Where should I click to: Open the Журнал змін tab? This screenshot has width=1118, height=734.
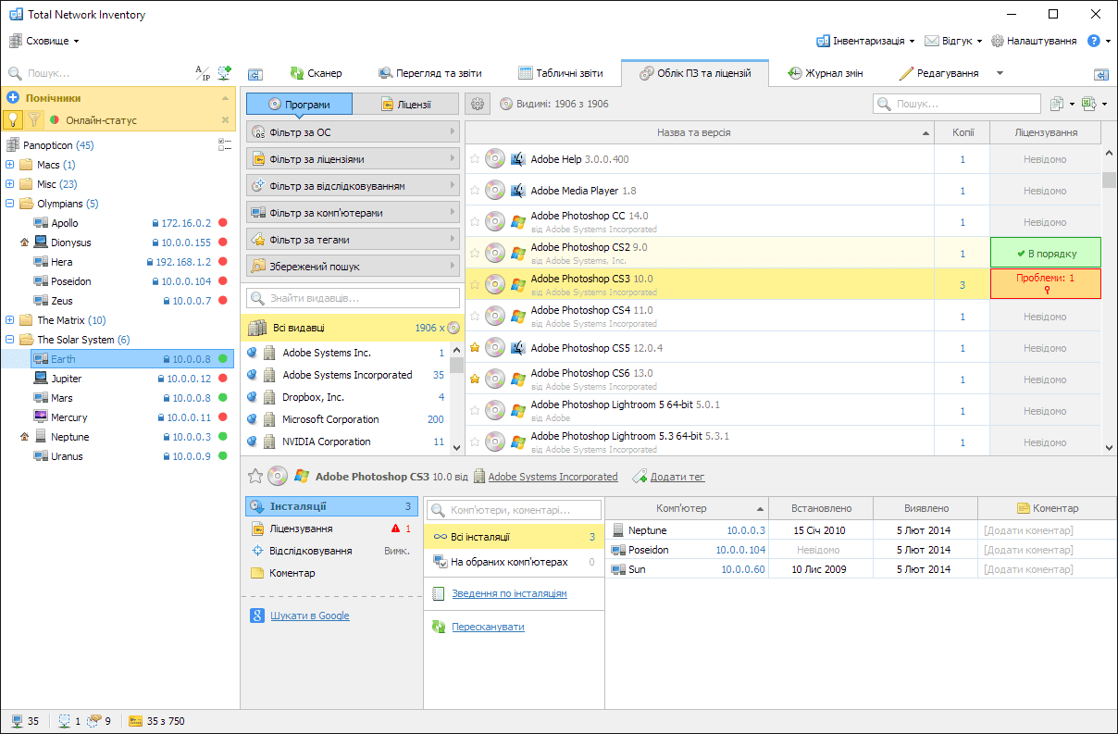point(827,73)
